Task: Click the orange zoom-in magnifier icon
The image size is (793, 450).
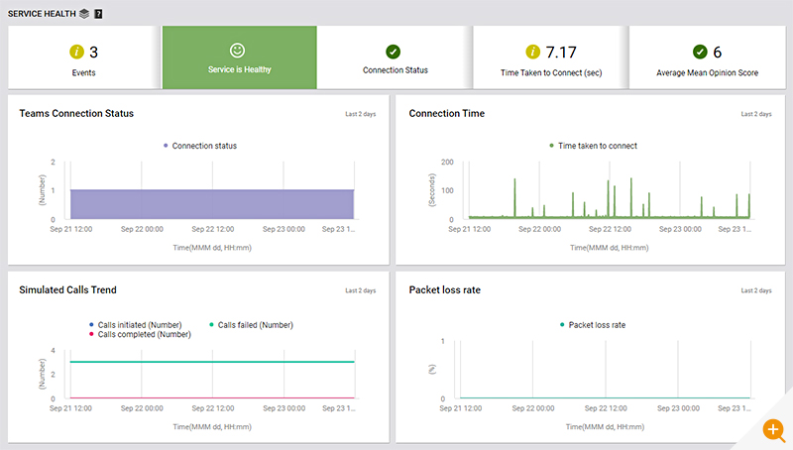Action: (773, 430)
